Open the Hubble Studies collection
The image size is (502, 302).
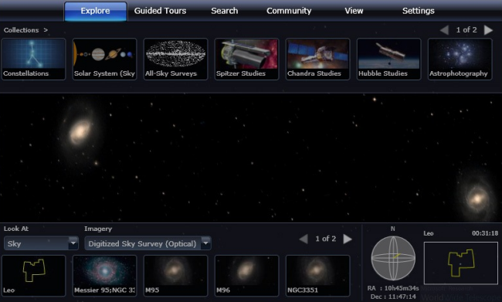coord(389,59)
